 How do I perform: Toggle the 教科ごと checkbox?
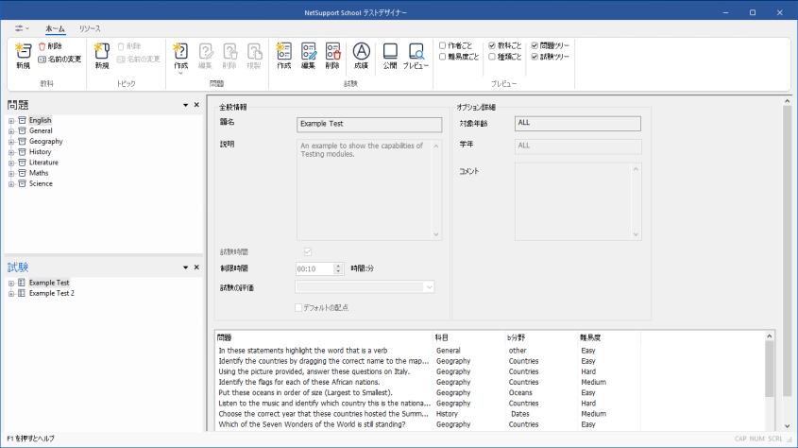pos(492,45)
